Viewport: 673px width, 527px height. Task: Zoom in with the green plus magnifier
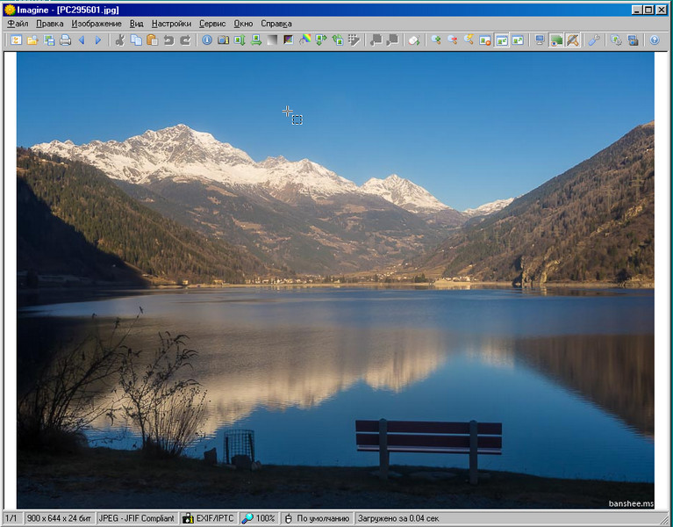pos(436,40)
